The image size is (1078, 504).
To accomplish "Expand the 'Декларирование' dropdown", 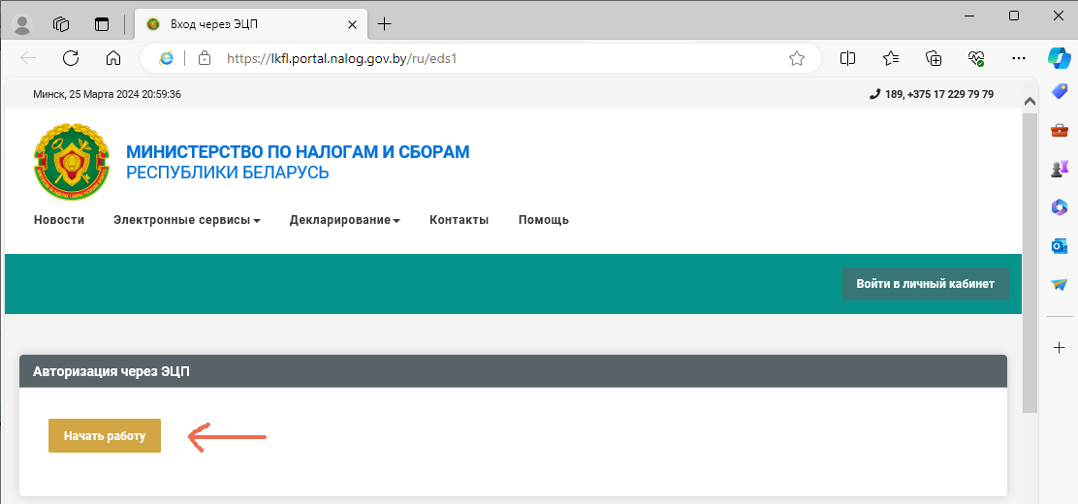I will point(345,220).
